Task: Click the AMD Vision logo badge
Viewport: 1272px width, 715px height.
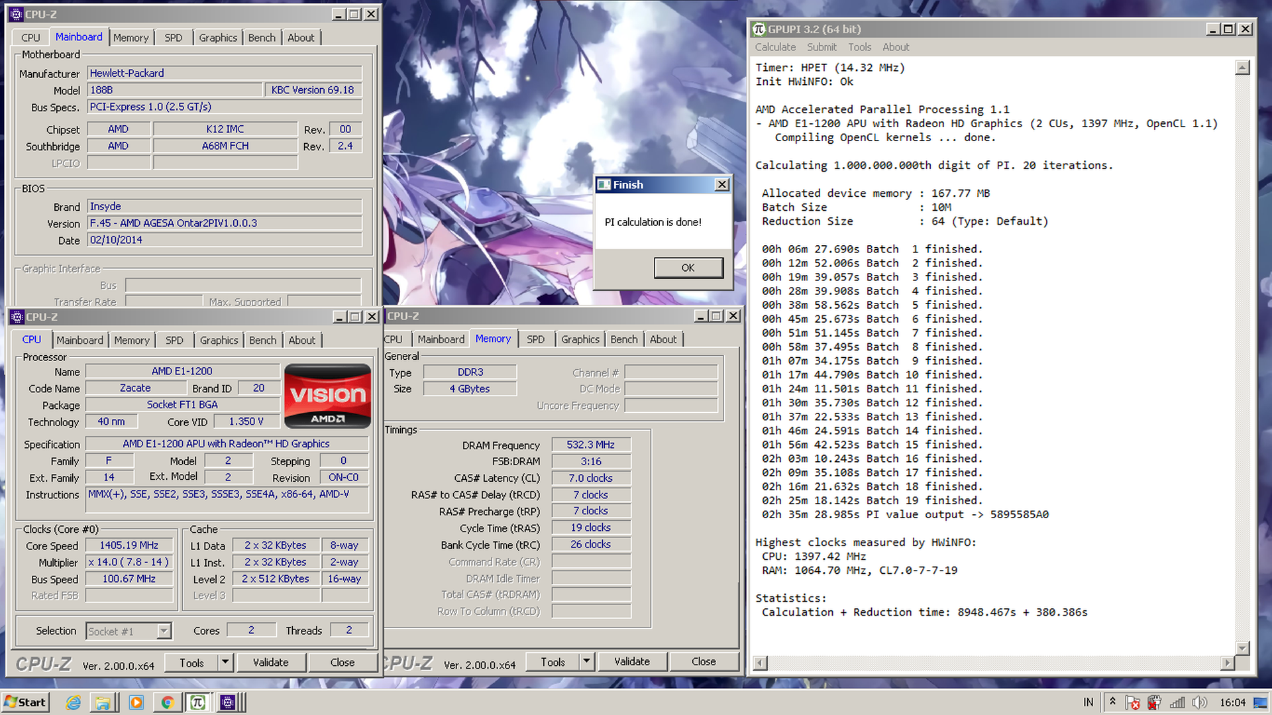Action: coord(327,396)
